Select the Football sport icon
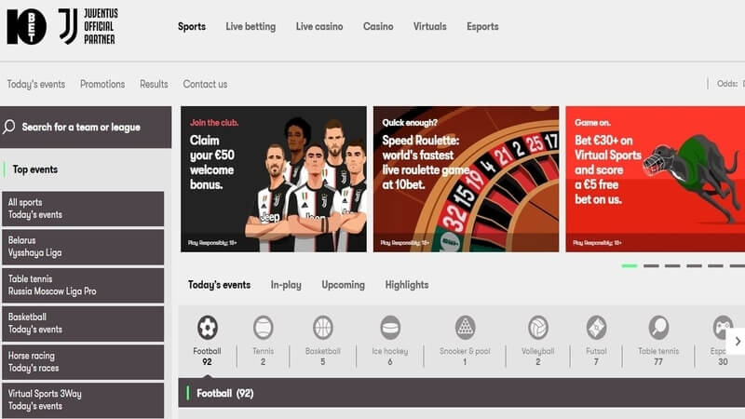 pyautogui.click(x=207, y=328)
